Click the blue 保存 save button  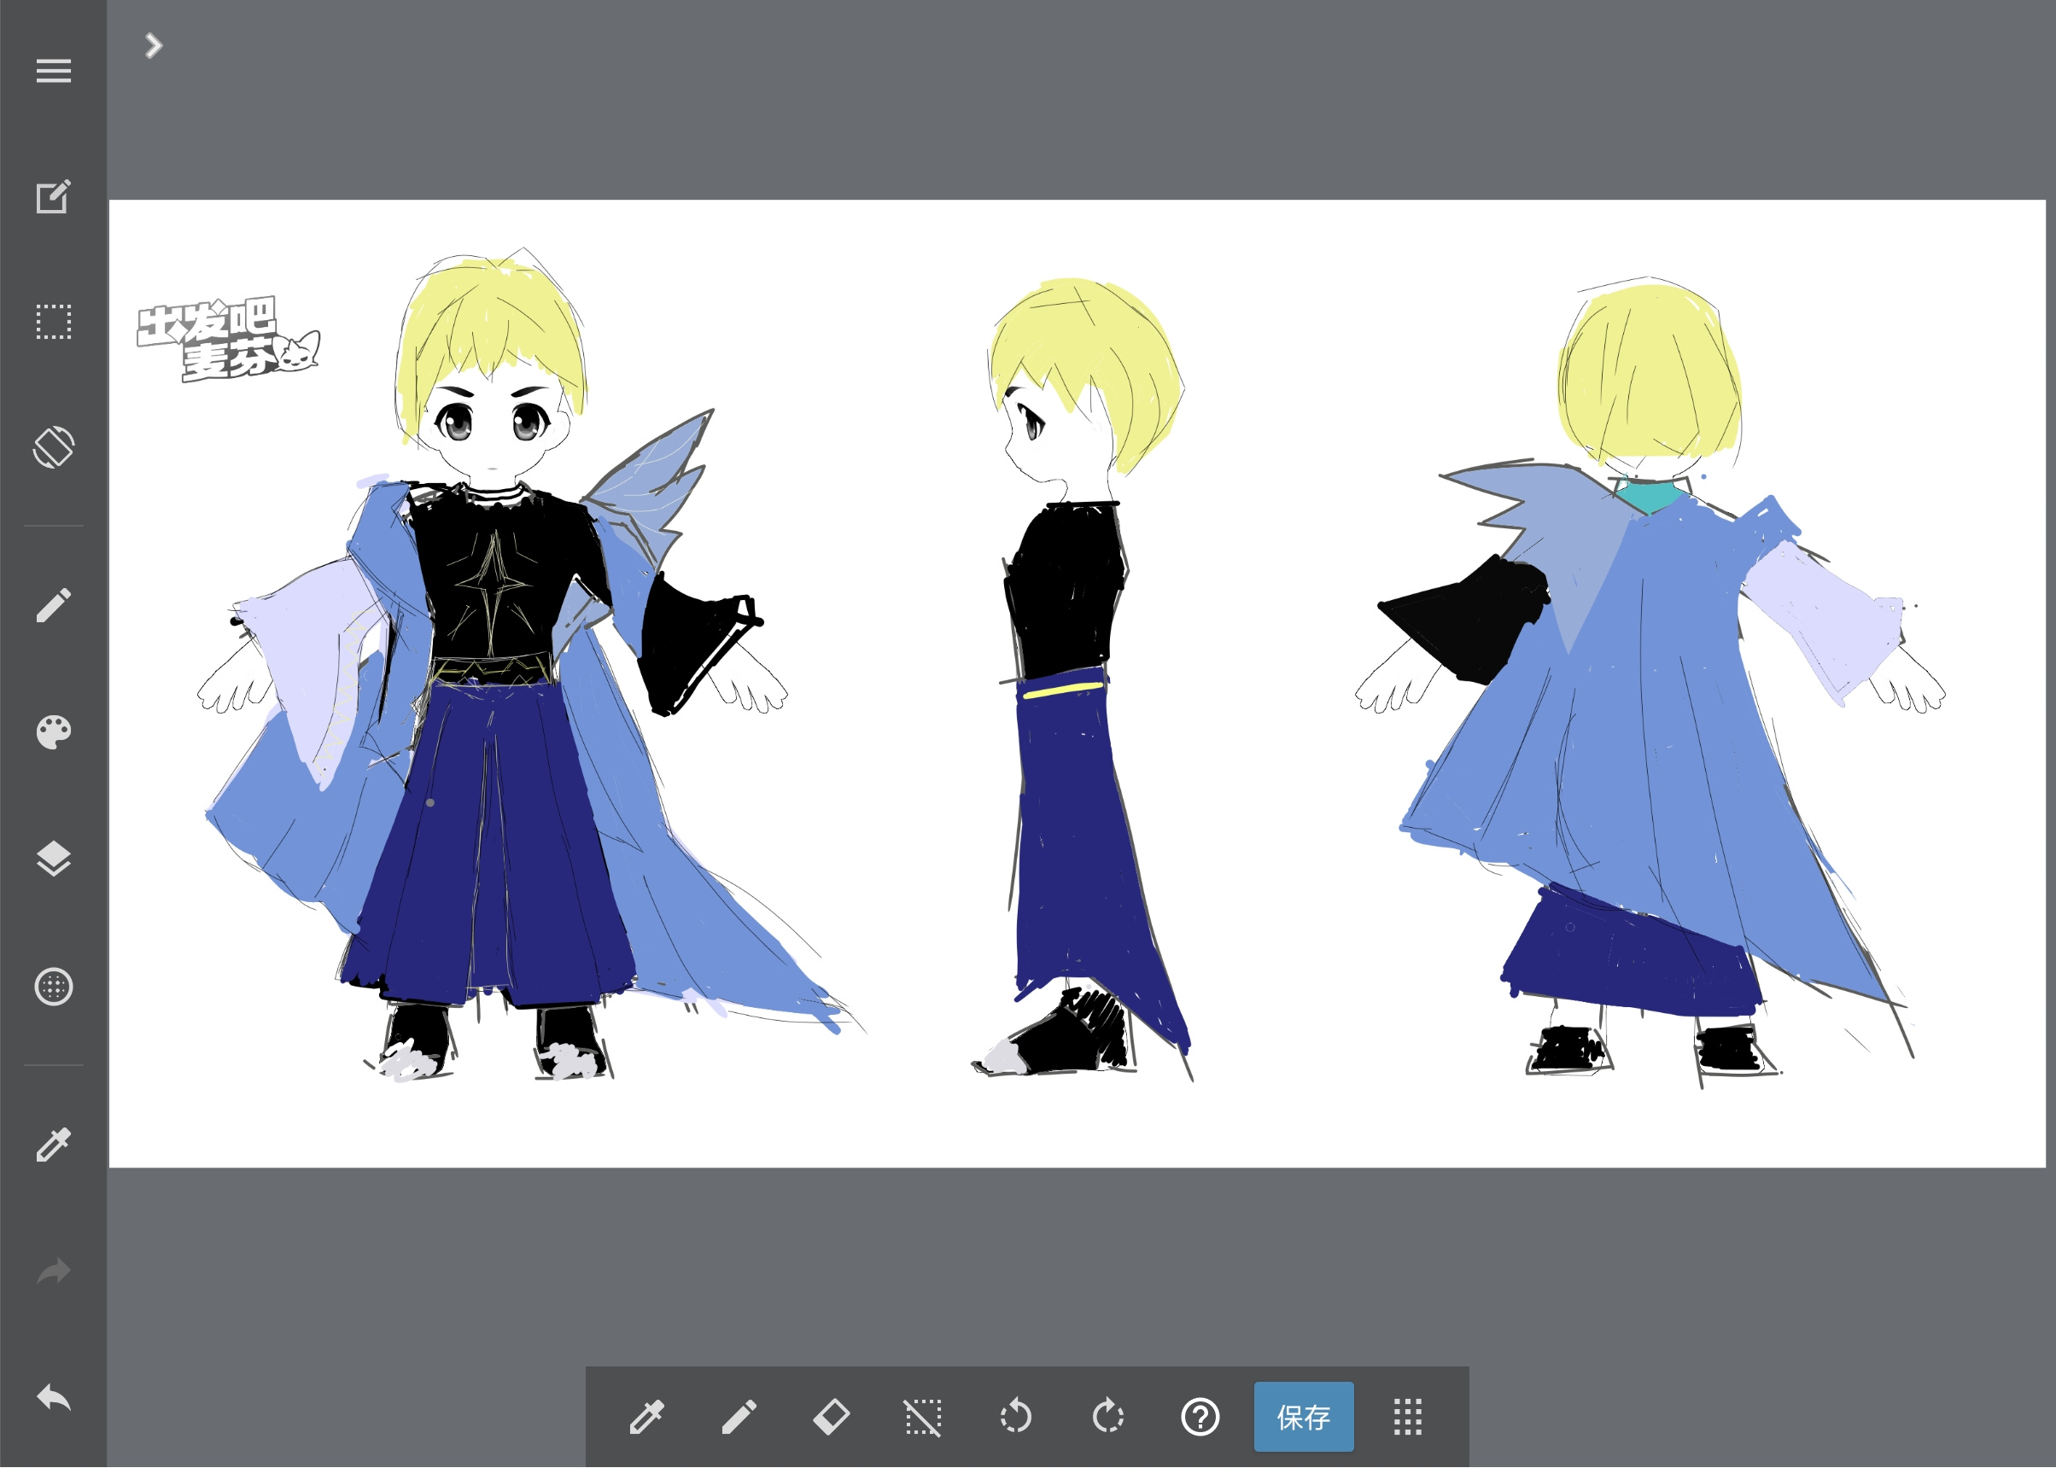click(x=1305, y=1418)
